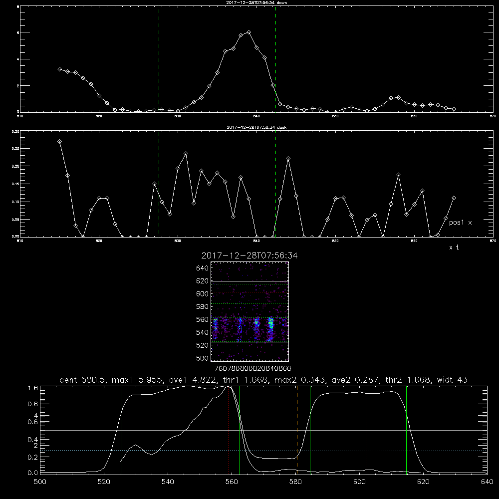Click the solid white bottom boundary line on the heatmap

249,342
